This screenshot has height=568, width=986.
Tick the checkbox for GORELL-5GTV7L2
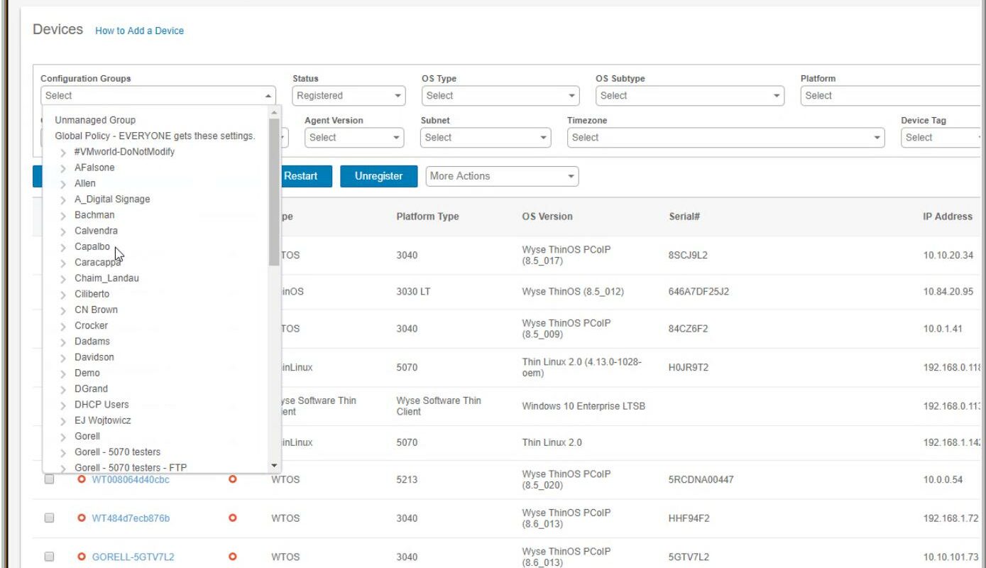click(49, 557)
